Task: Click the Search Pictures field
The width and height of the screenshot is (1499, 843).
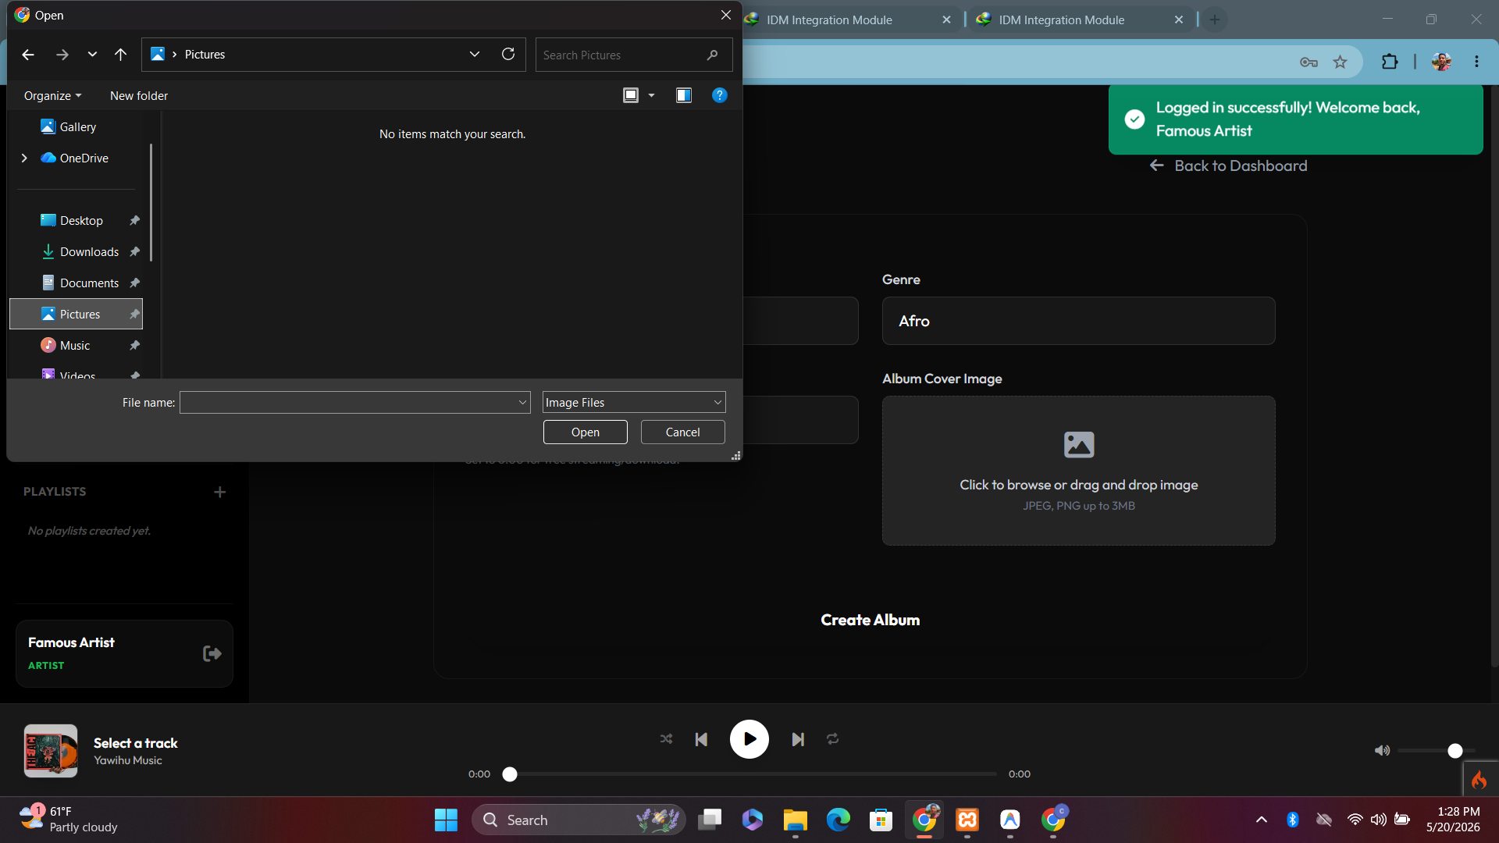Action: [x=633, y=55]
